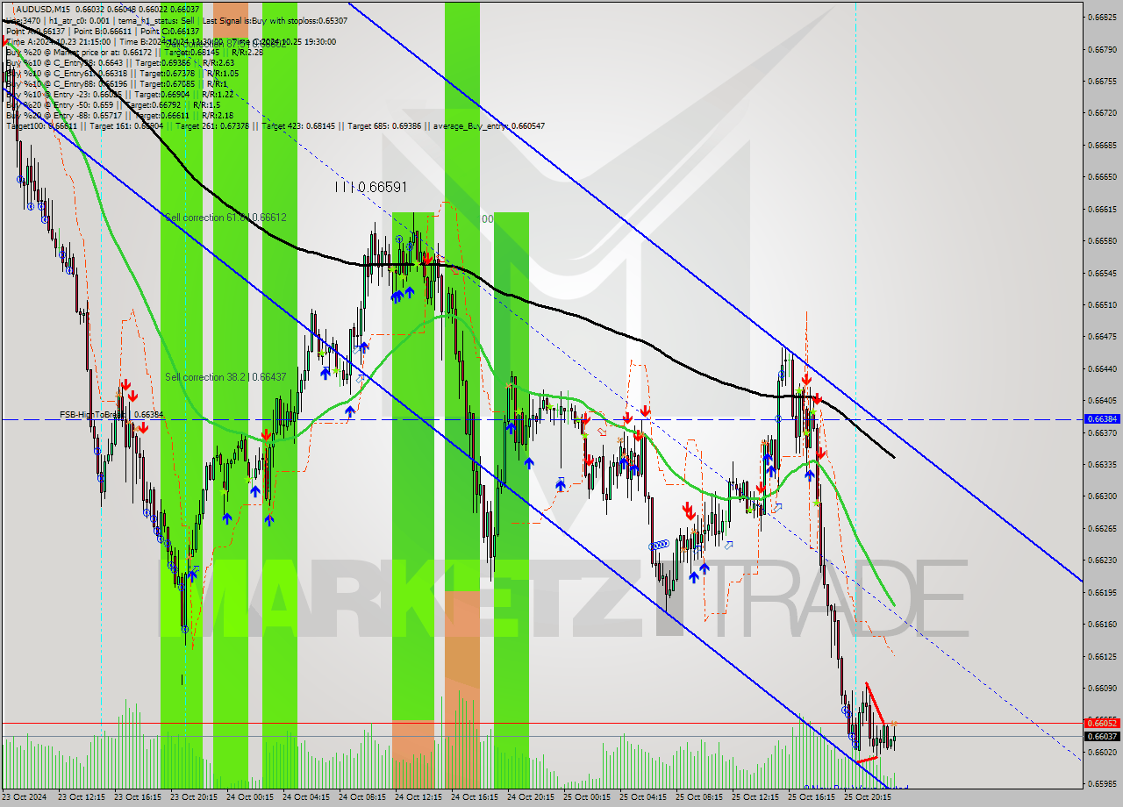Click the 'Sell correction 38.2 | 0.66437' label
The width and height of the screenshot is (1123, 807).
[225, 377]
